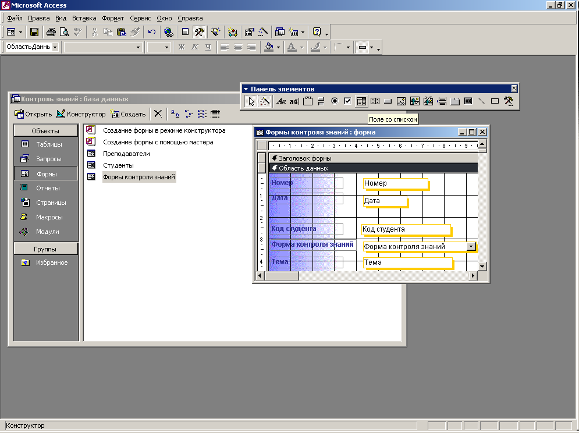Viewport: 579px width, 433px height.
Task: Select the Тема text box in the form
Action: (x=408, y=262)
